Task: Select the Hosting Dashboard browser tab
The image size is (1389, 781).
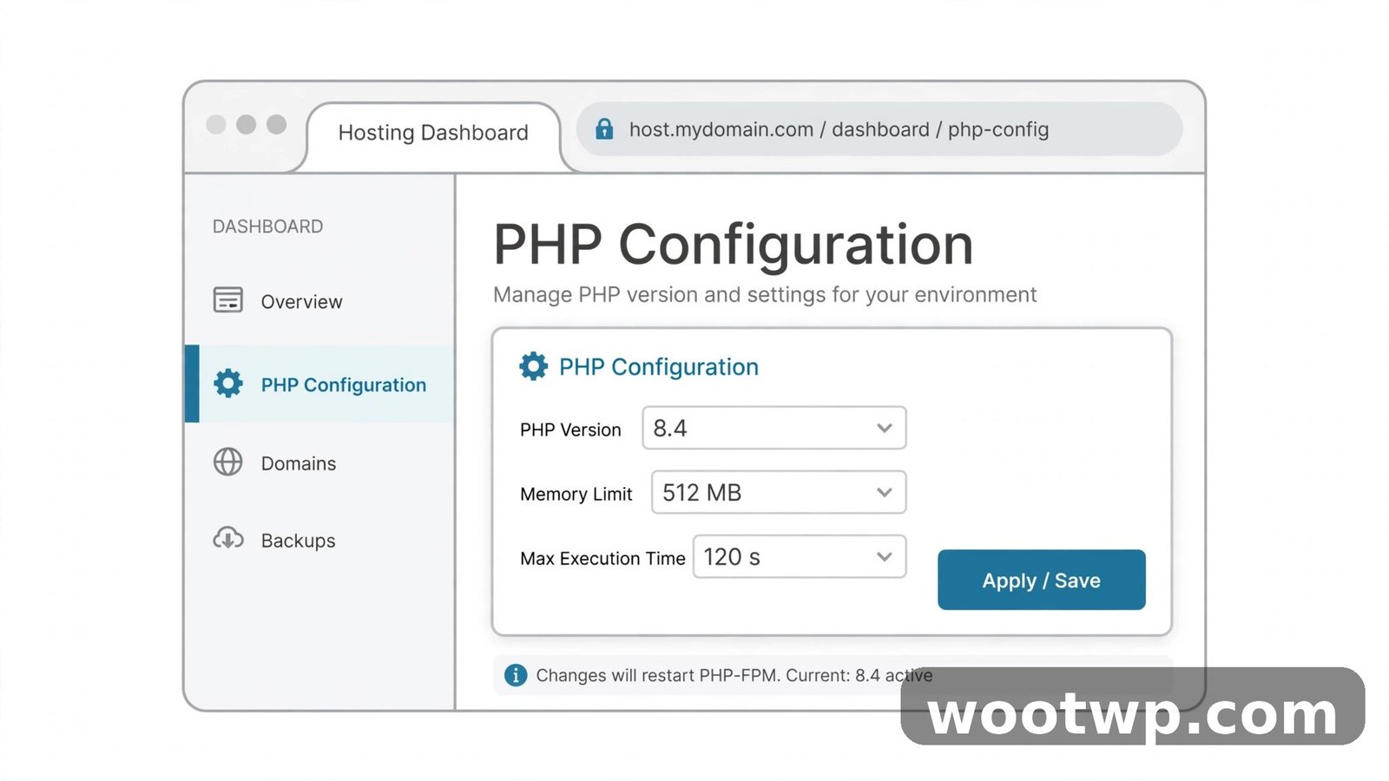Action: 433,133
